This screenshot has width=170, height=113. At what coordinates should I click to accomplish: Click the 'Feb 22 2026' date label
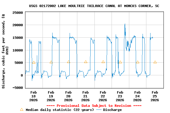coord(103,96)
